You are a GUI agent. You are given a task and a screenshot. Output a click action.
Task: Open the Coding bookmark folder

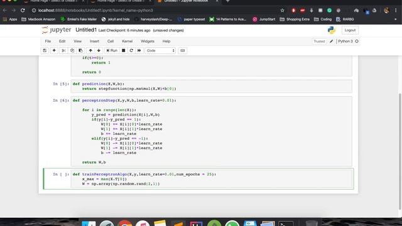coord(323,19)
